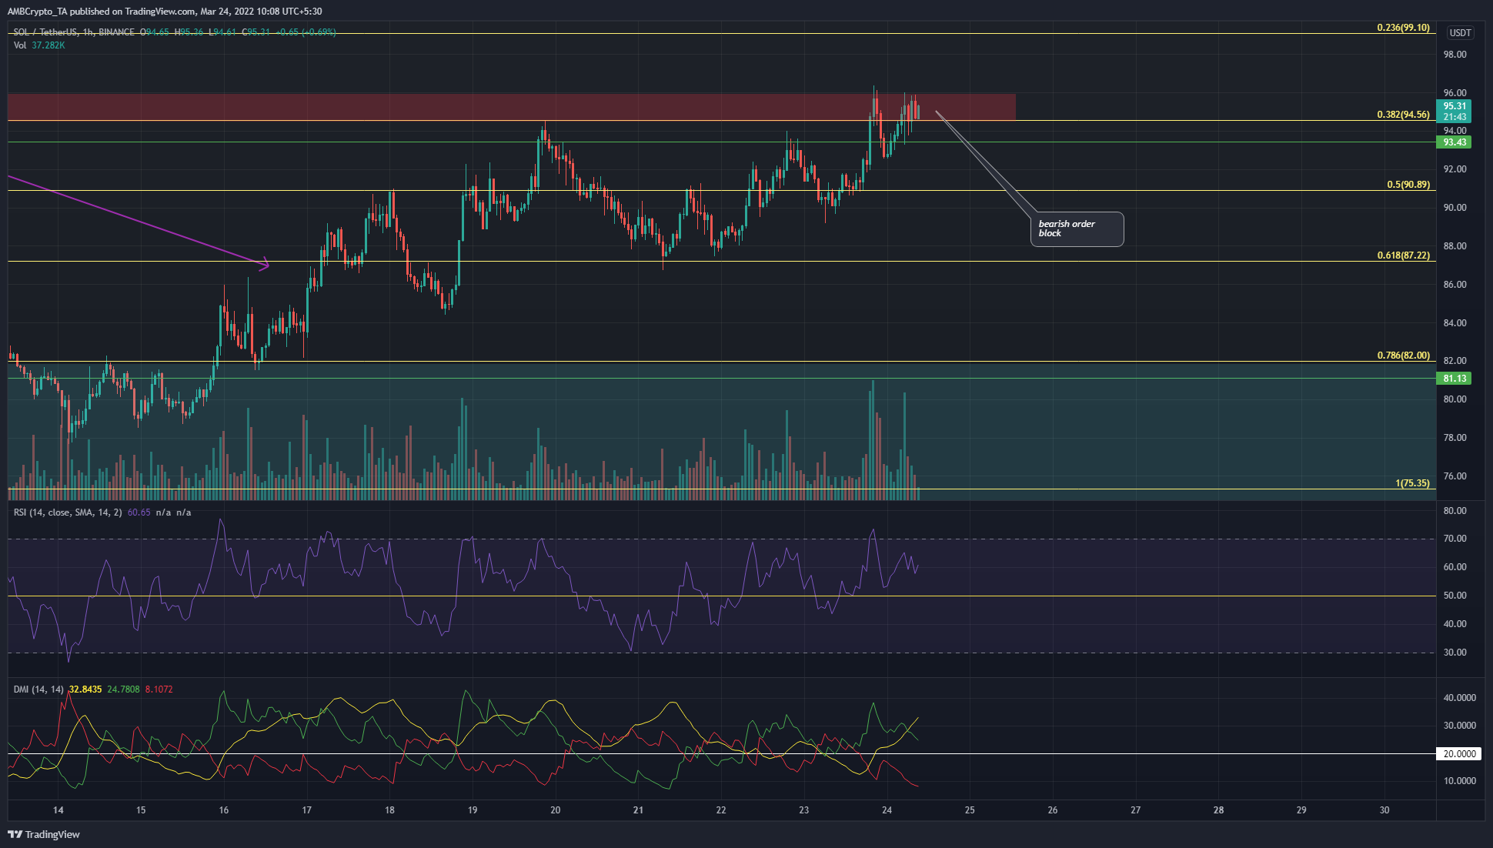Select the 0.236(99.10) Fibonacci label
1493x848 pixels.
tap(1403, 28)
